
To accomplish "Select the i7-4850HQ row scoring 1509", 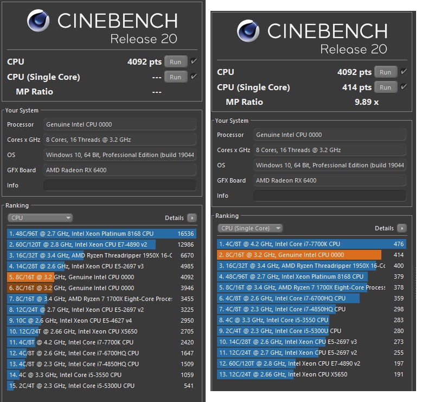I will click(101, 364).
